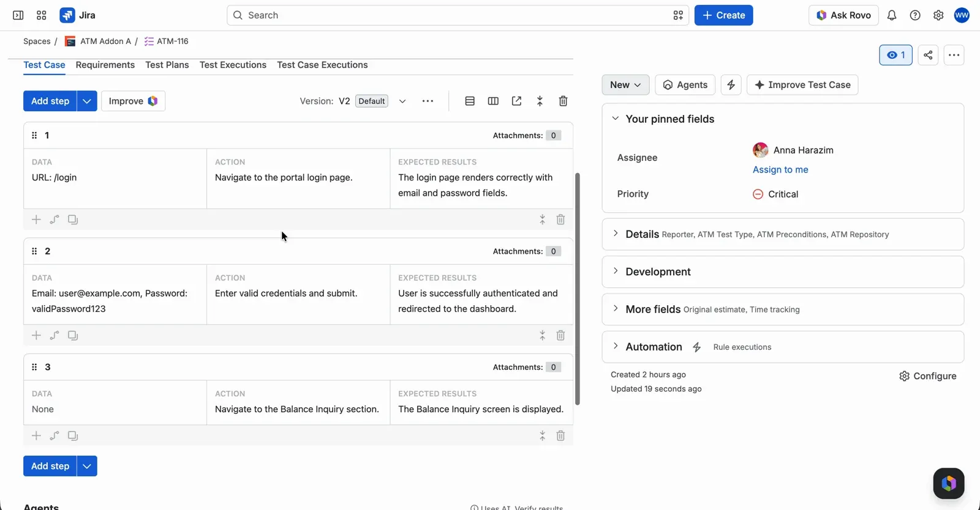The height and width of the screenshot is (510, 980).
Task: Open Jira settings gear
Action: pos(938,15)
